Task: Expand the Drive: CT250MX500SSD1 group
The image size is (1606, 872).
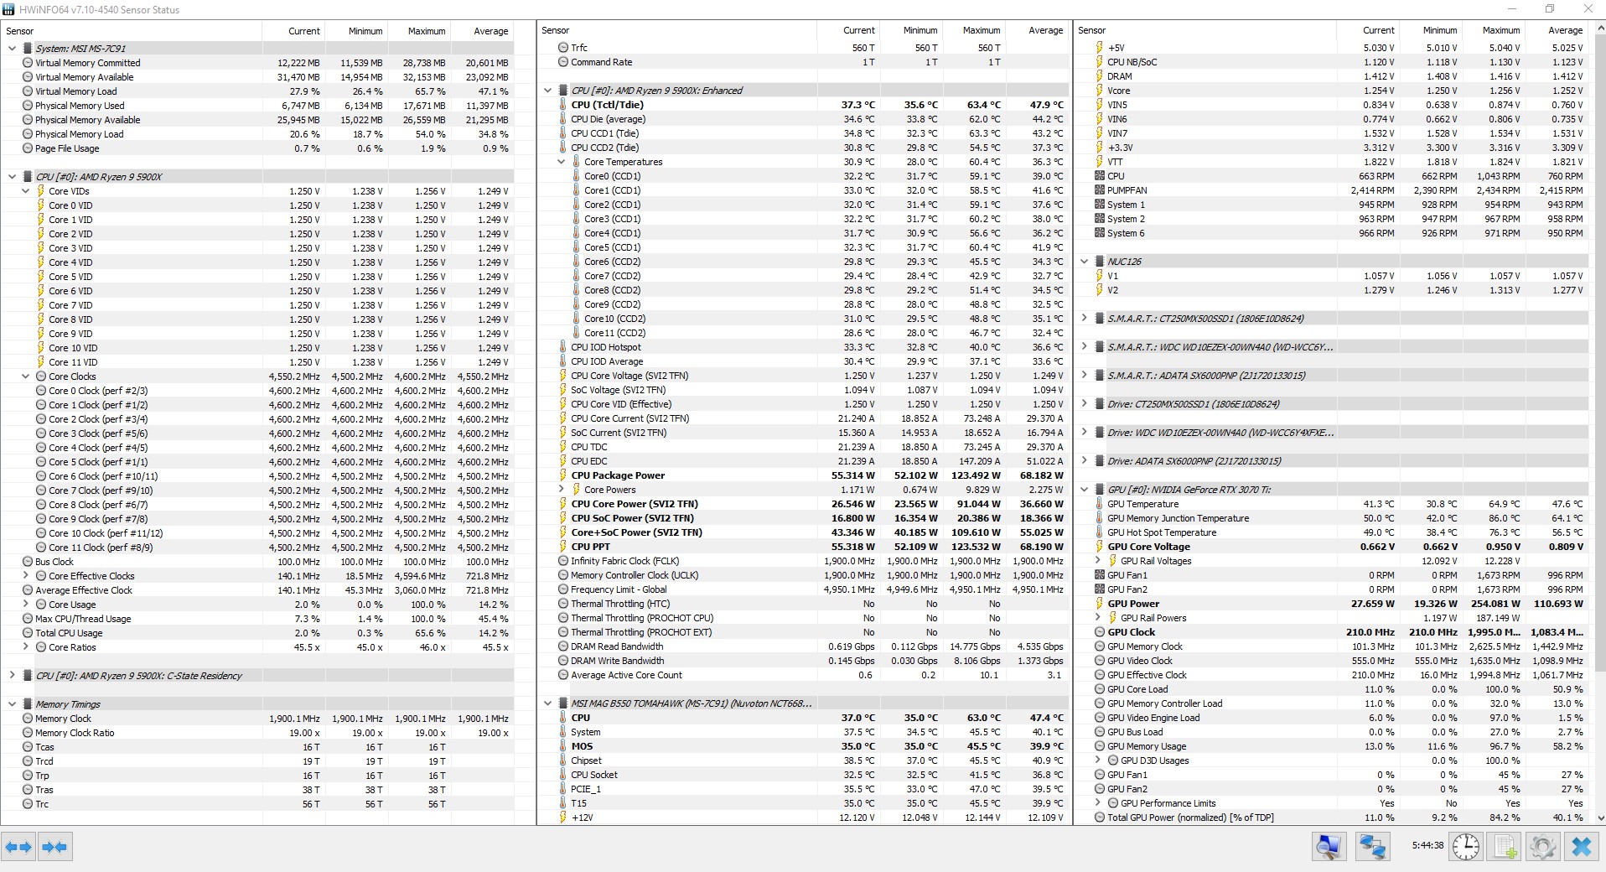Action: (1085, 404)
